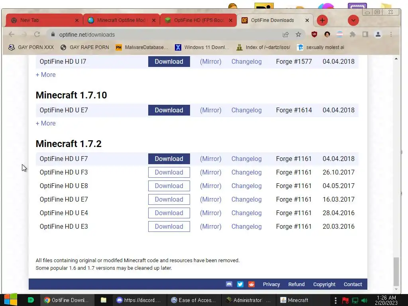This screenshot has width=408, height=306.
Task: Click the page vertical scrollbar thumb
Action: pyautogui.click(x=396, y=271)
